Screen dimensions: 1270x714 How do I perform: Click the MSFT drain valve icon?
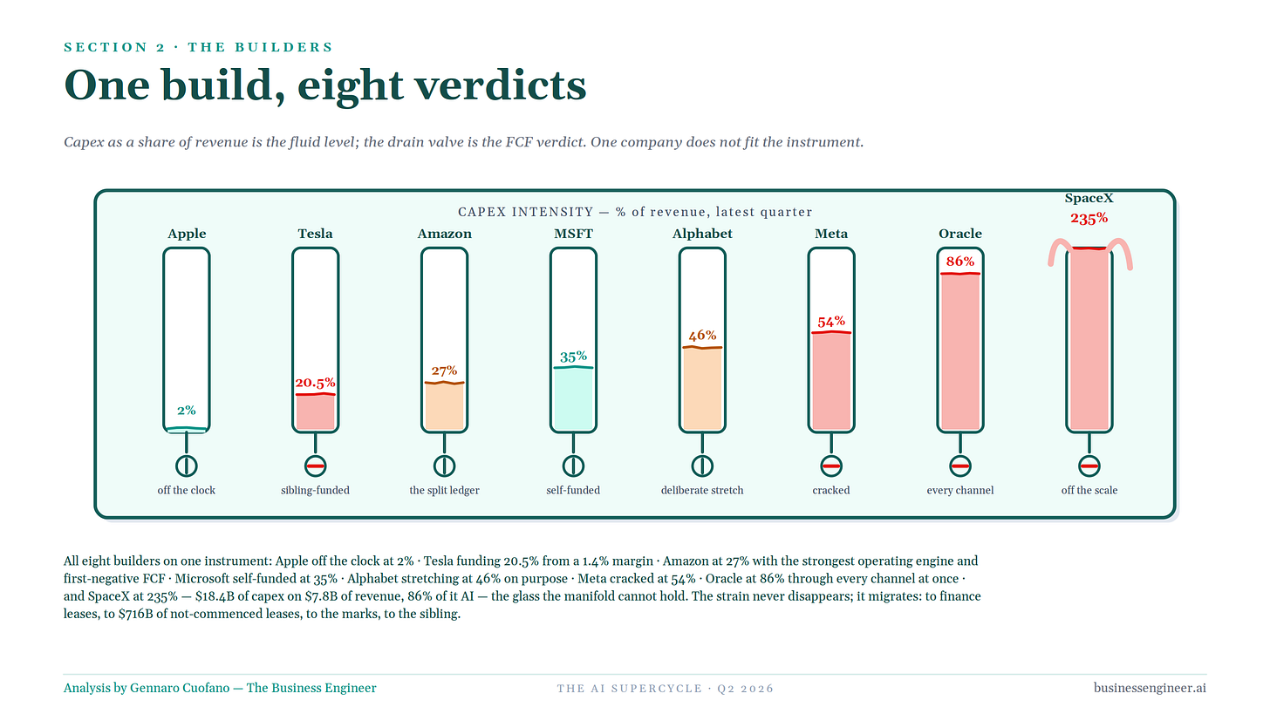[573, 466]
